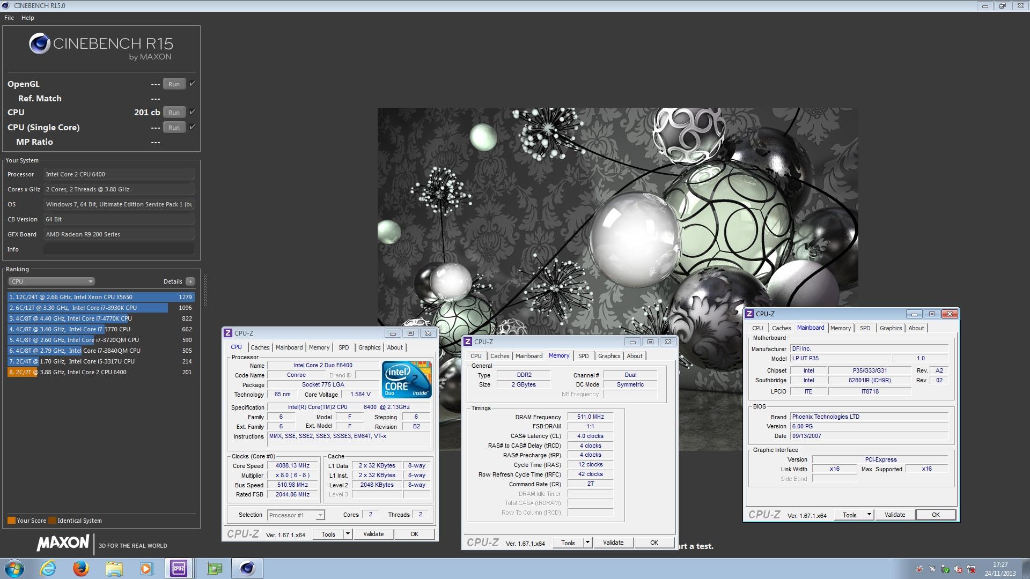Click OK in left CPU-Z window
Image resolution: width=1030 pixels, height=579 pixels.
[414, 534]
